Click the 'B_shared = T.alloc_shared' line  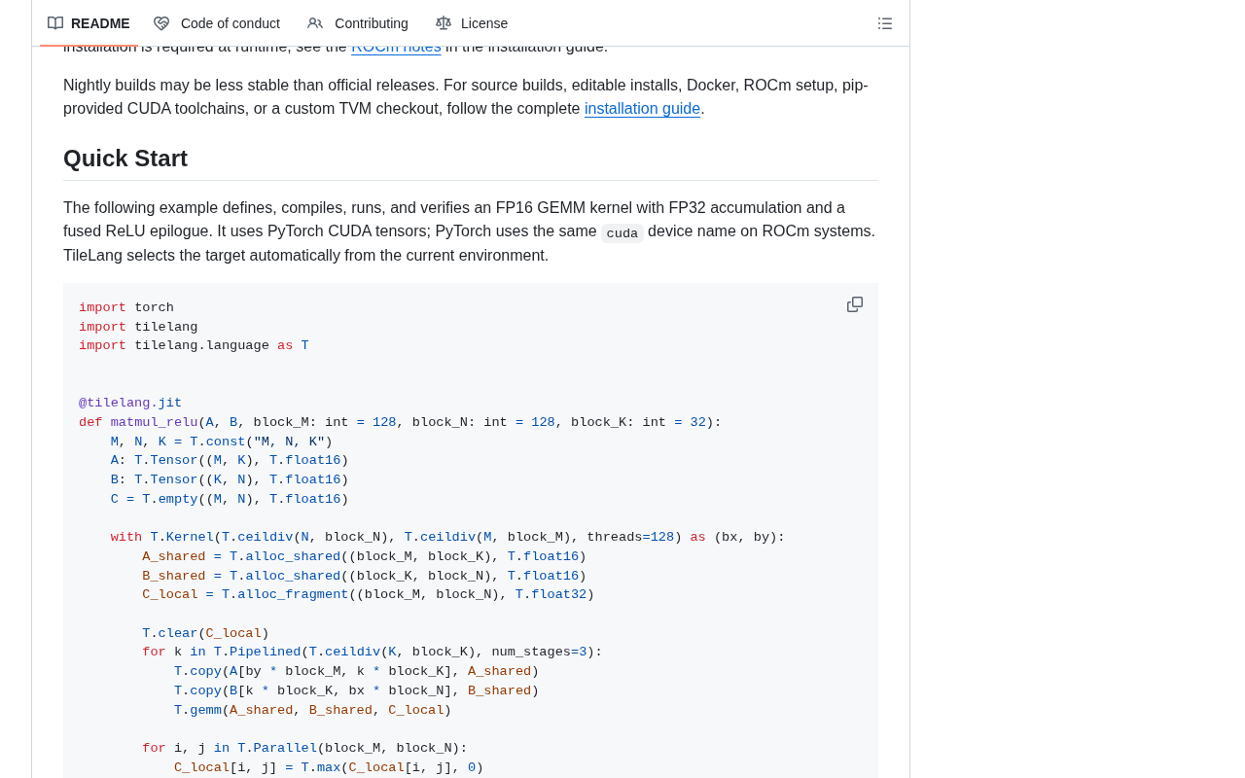tap(365, 576)
